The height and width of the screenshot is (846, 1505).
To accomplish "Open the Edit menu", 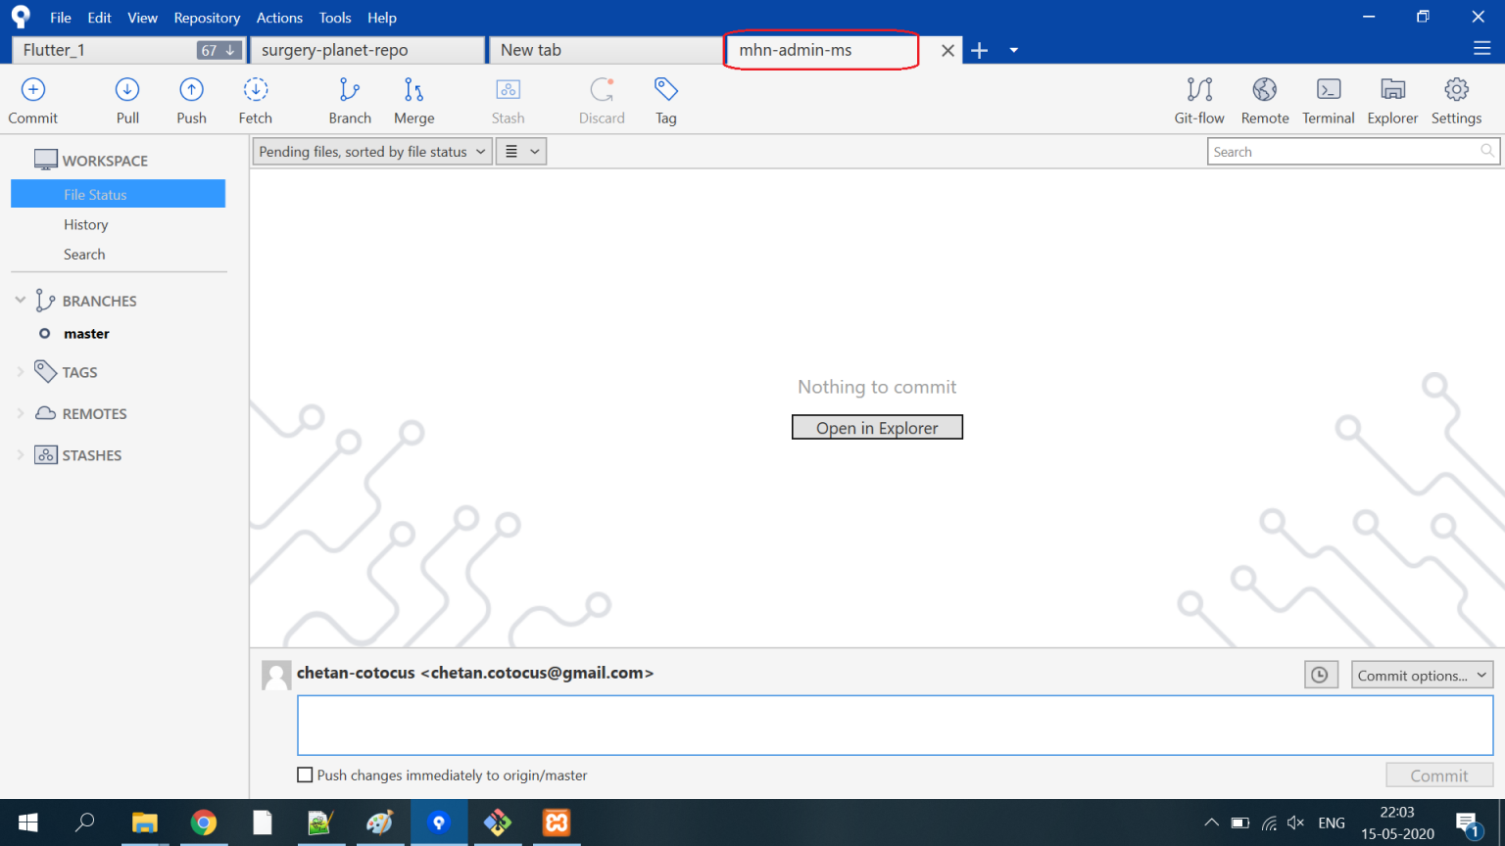I will click(x=99, y=18).
